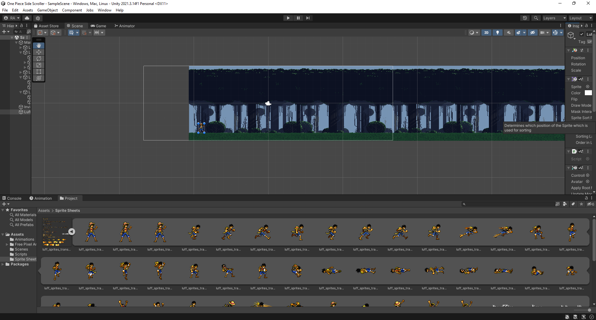This screenshot has height=320, width=596.
Task: Click the Inspector lock icon
Action: (586, 26)
